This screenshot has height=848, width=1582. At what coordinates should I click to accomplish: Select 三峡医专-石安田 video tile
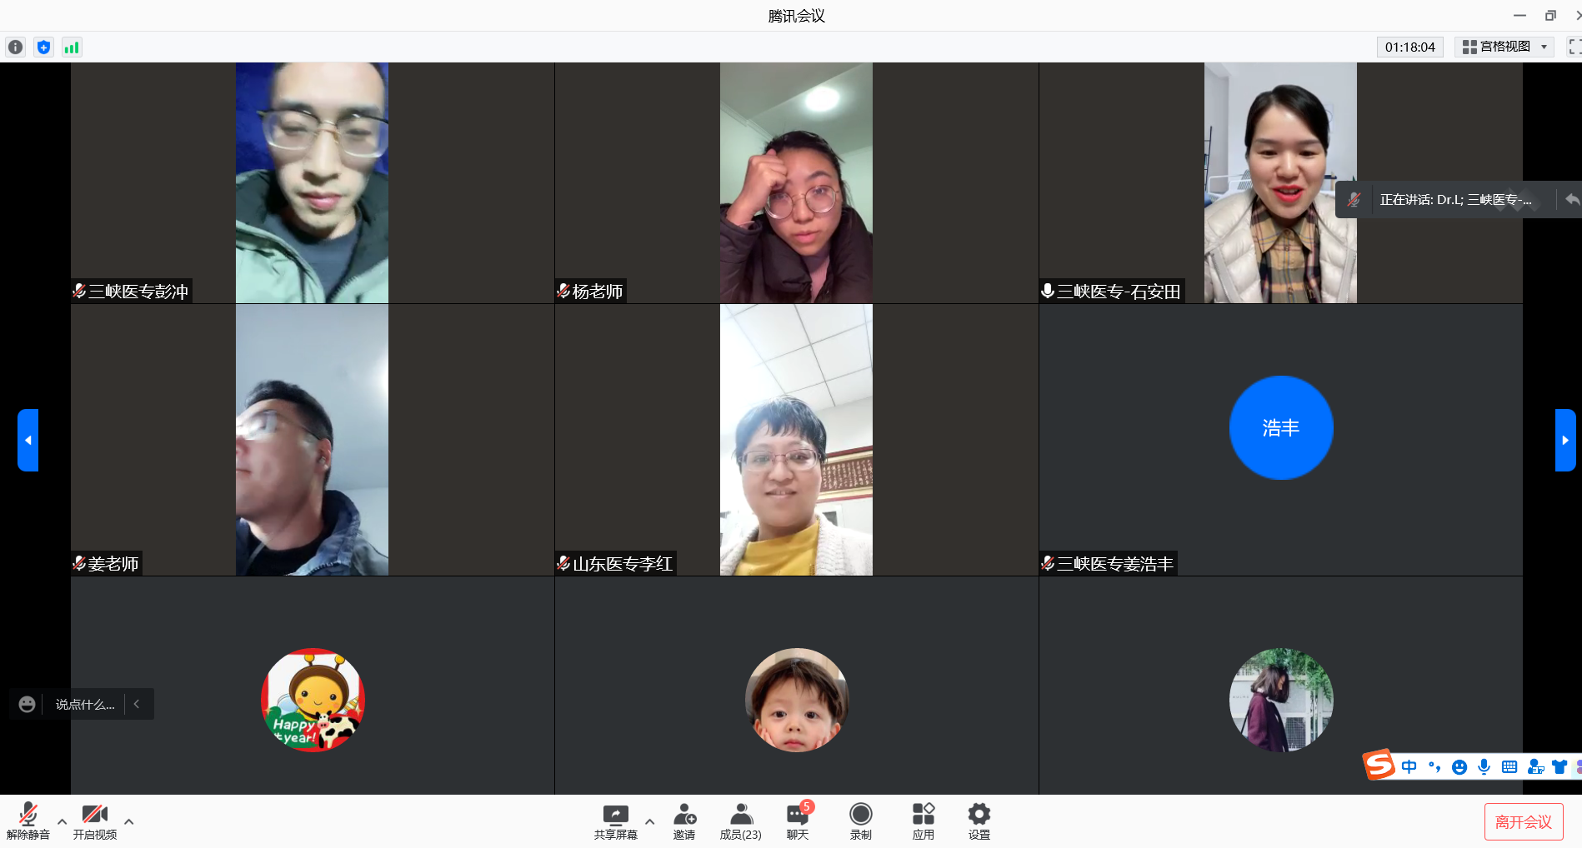(x=1281, y=182)
